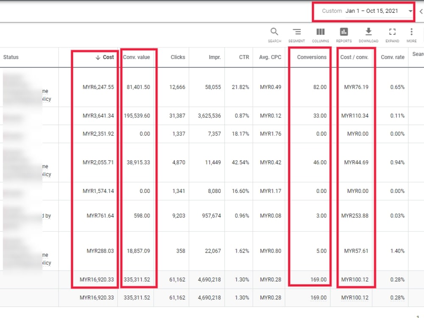Click conversion rate 0.11%

click(x=397, y=116)
